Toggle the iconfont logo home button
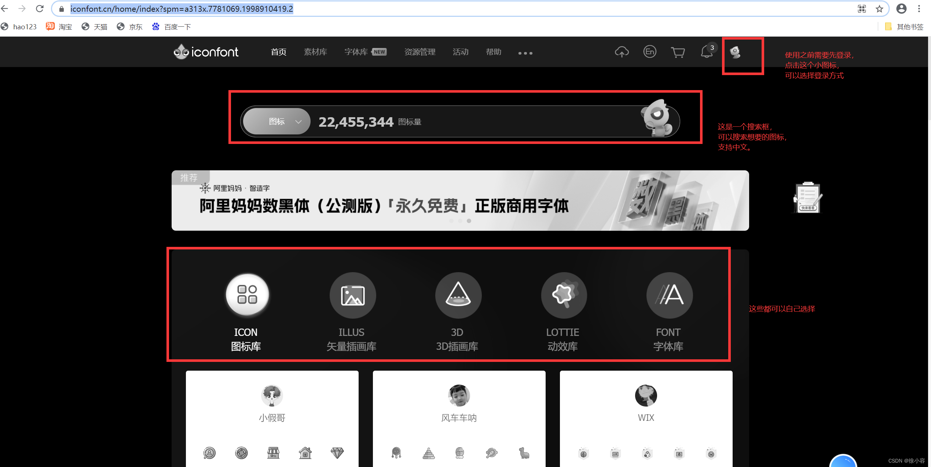931x467 pixels. tap(205, 52)
